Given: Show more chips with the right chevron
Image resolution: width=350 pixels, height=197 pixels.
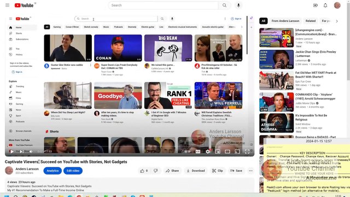Looking at the screenshot, I should coord(337,21).
